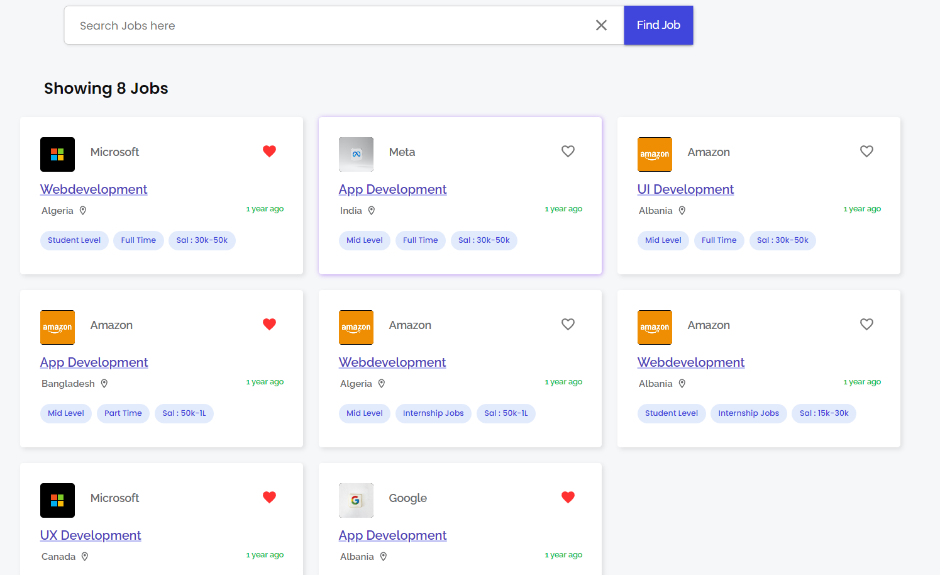Favorite the Meta App Development job heart

[568, 151]
